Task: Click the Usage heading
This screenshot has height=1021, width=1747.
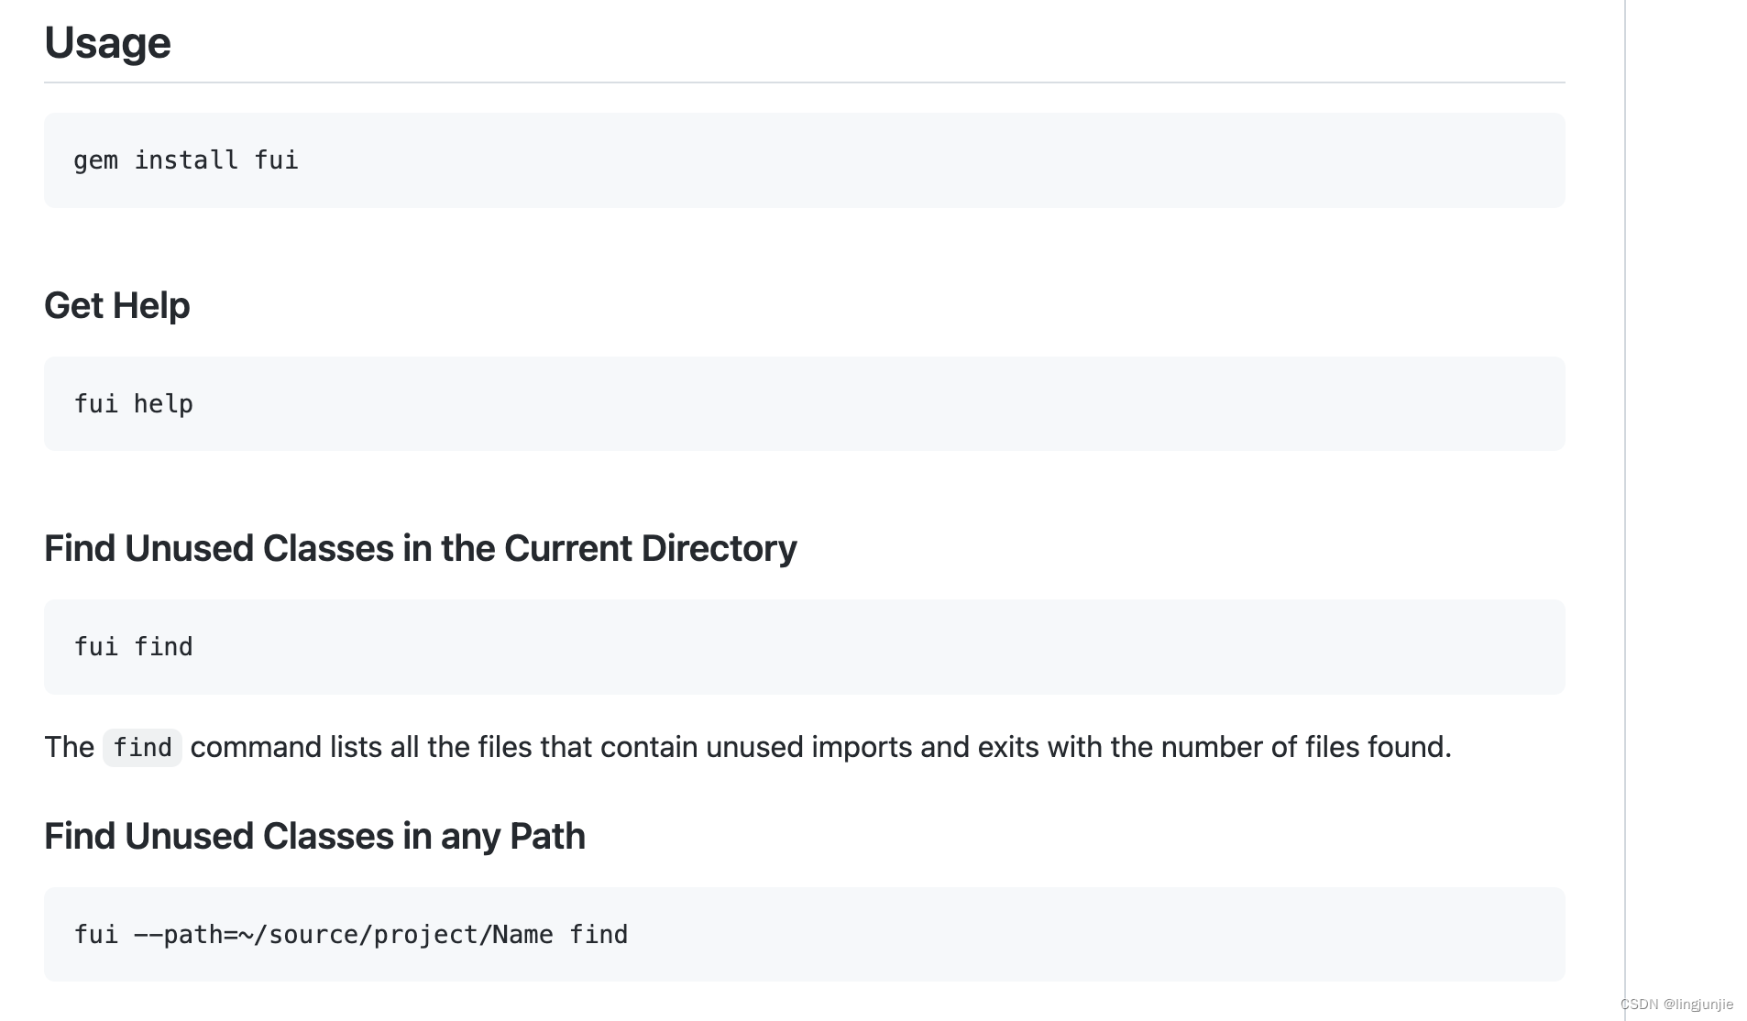Action: pyautogui.click(x=107, y=42)
